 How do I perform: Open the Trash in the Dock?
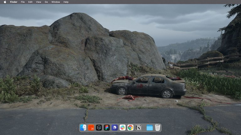tap(158, 127)
